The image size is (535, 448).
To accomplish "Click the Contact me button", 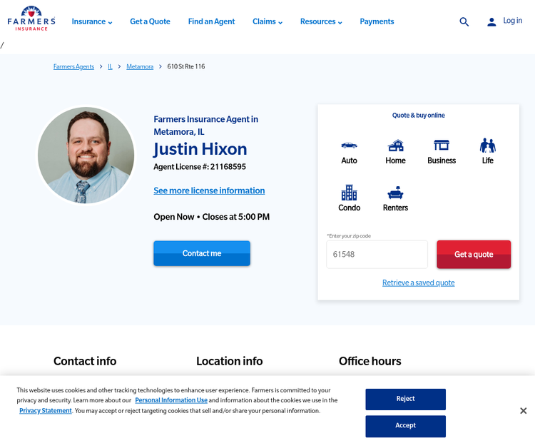I will (x=202, y=253).
